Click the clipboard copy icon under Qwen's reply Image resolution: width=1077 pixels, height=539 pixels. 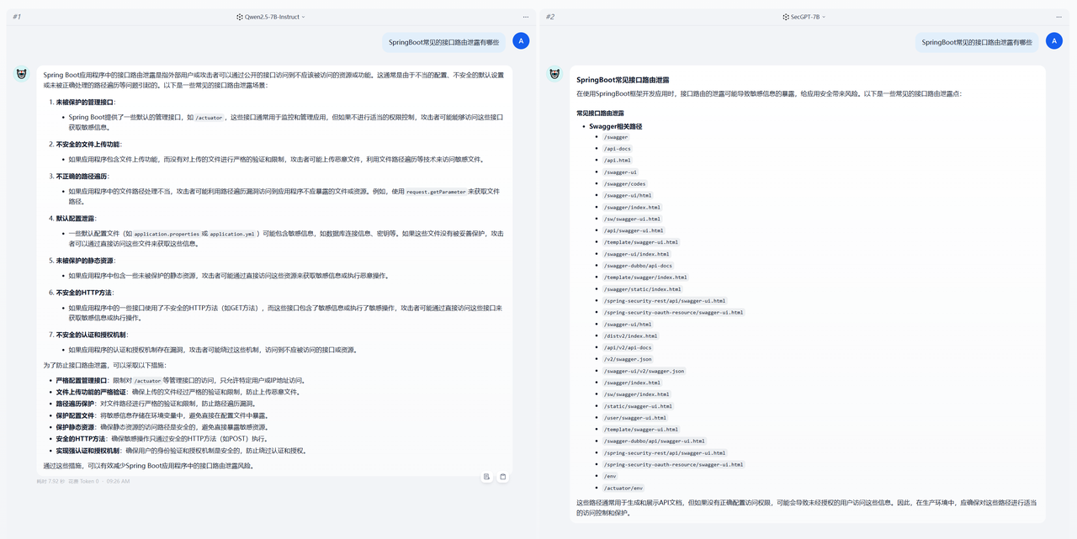[x=502, y=477]
